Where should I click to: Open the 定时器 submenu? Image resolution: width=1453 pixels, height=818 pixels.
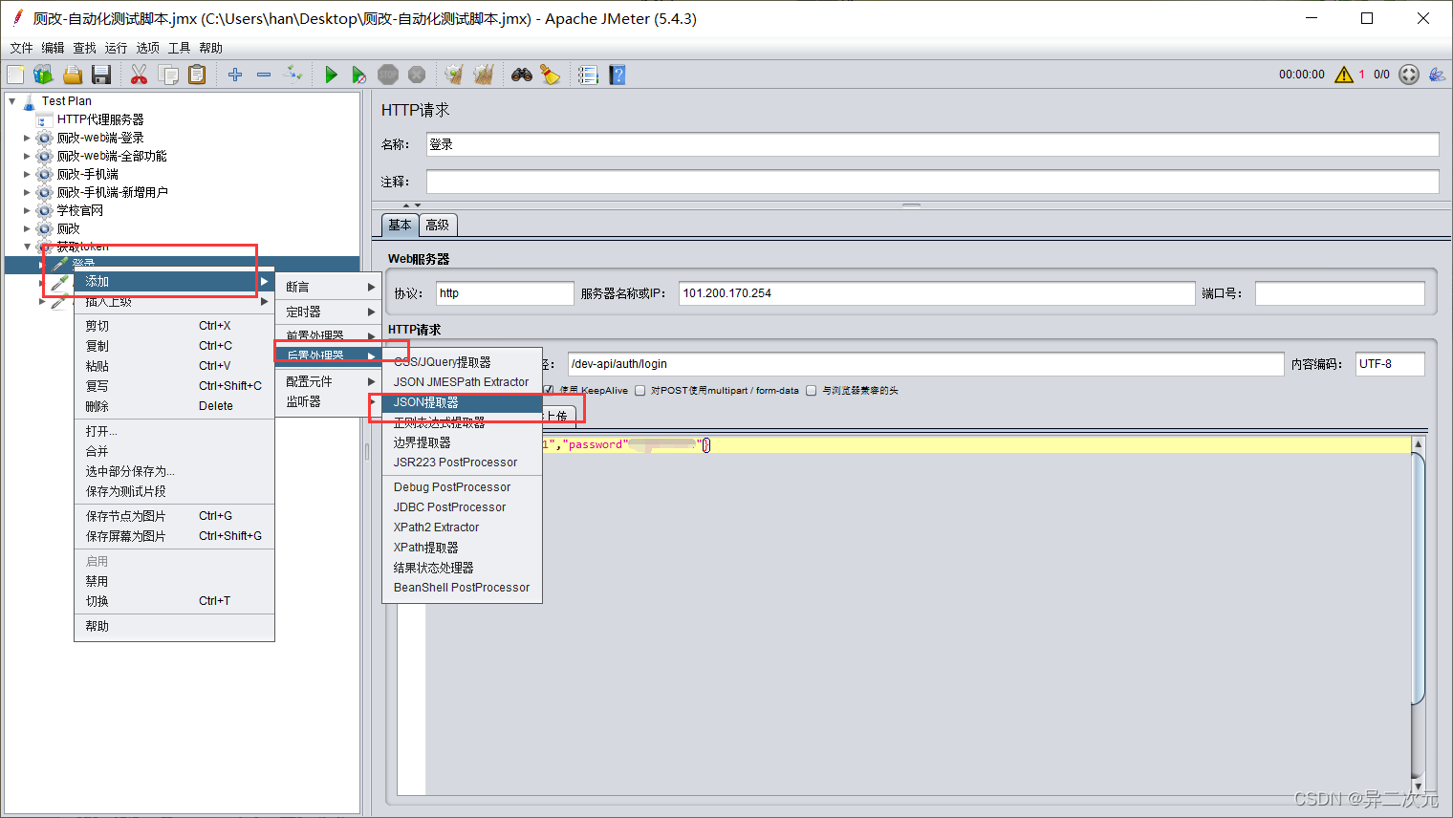pyautogui.click(x=329, y=312)
